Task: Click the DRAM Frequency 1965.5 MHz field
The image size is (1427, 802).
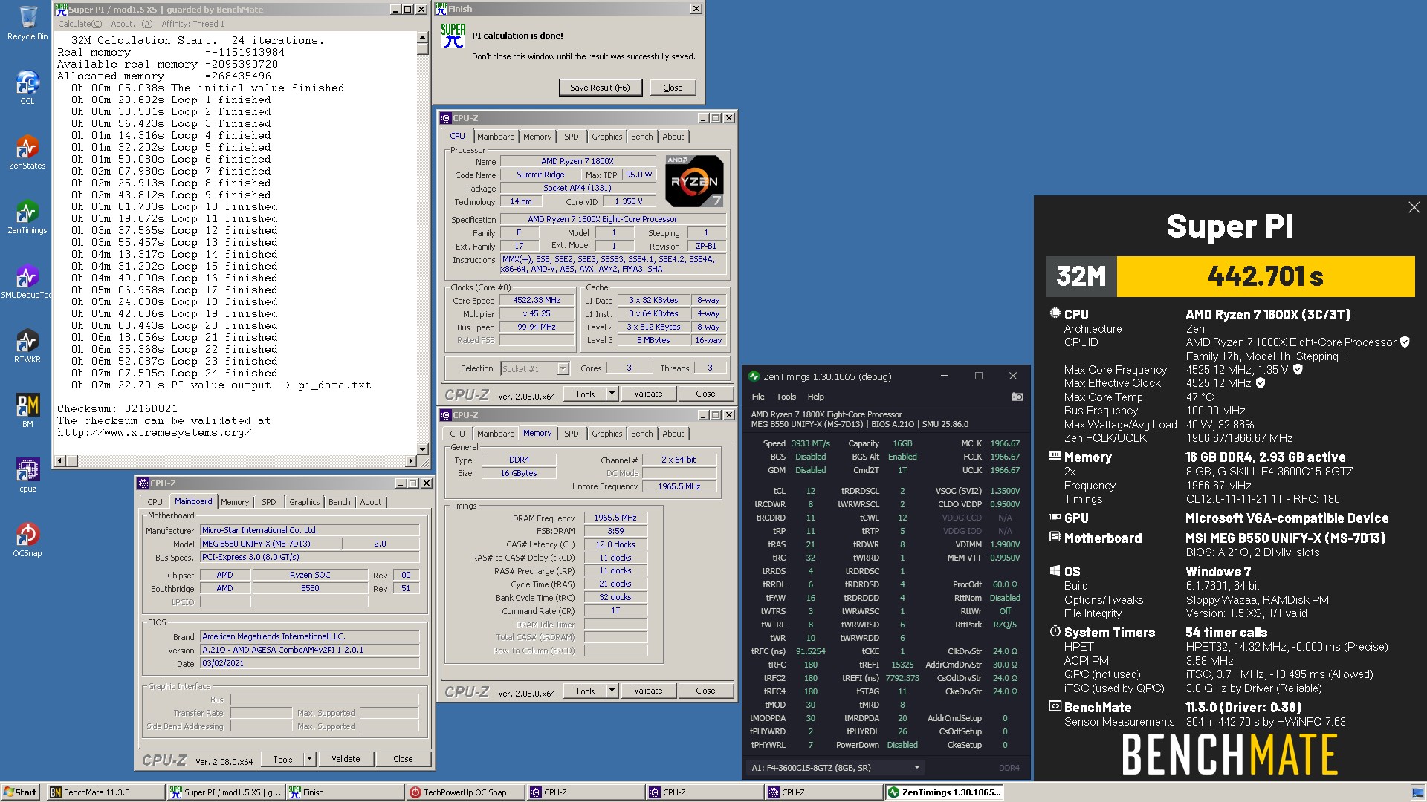Action: pos(615,518)
